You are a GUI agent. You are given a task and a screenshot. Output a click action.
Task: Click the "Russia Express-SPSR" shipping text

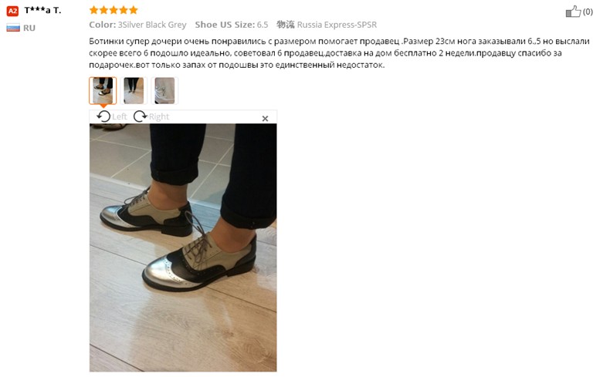tap(337, 25)
